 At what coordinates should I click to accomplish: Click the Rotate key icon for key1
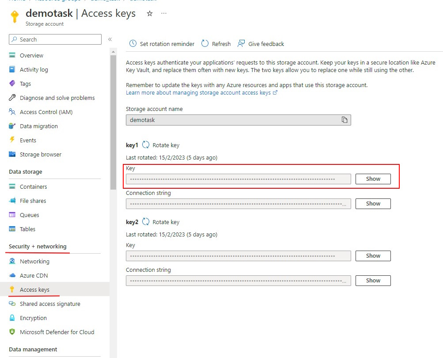[146, 145]
